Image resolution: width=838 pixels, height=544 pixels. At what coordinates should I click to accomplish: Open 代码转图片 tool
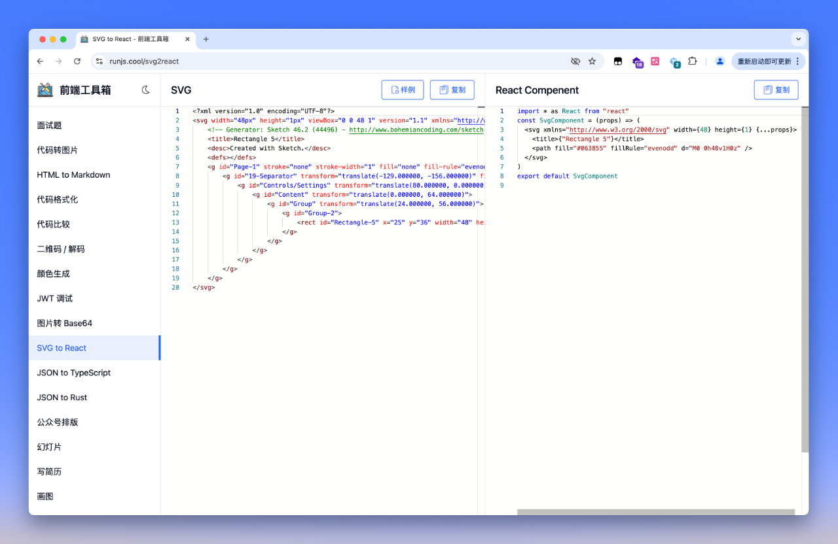(x=94, y=150)
